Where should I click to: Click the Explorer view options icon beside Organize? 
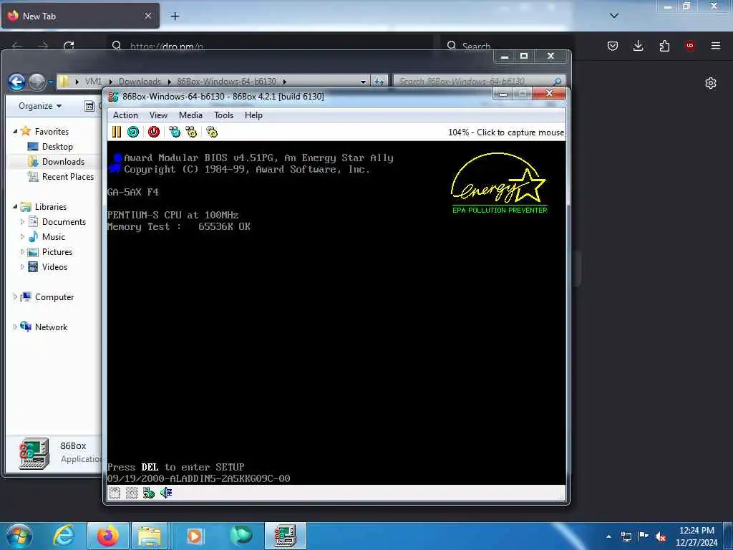(89, 106)
